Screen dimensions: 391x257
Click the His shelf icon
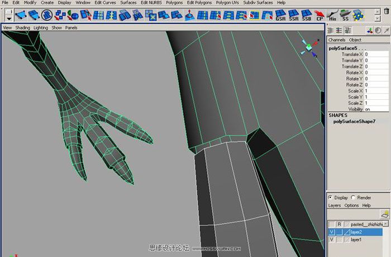click(333, 14)
